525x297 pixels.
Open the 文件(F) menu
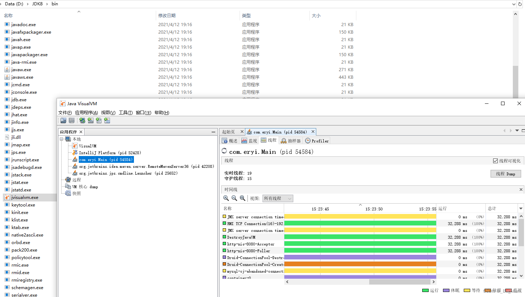point(65,112)
